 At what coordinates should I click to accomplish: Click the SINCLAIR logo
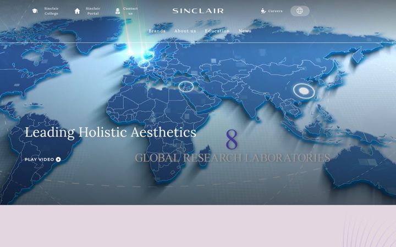[198, 11]
